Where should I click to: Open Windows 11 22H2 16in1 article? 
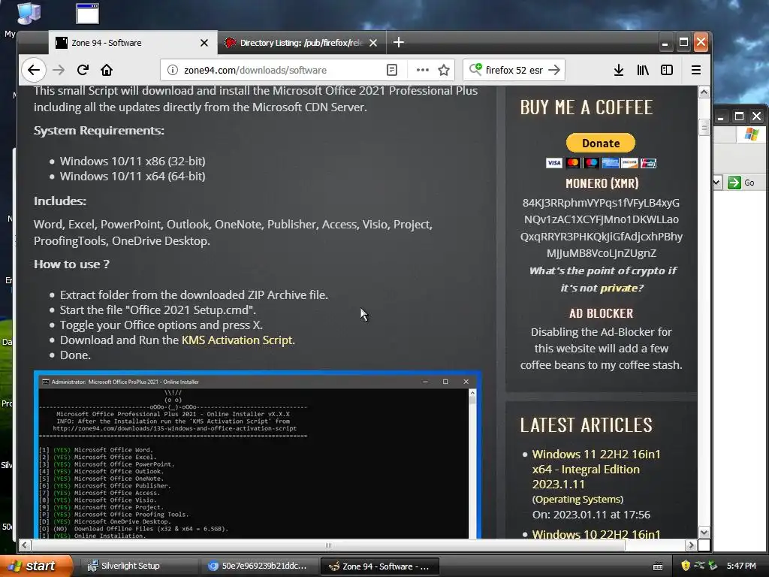click(596, 469)
